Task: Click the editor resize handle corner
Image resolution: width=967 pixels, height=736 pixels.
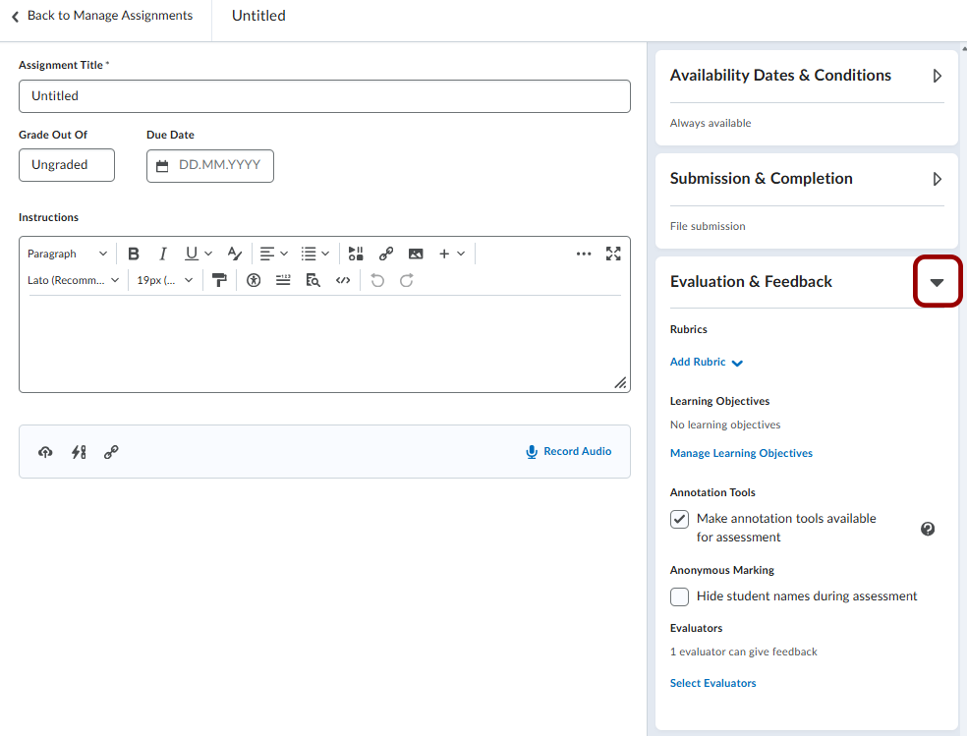Action: (620, 383)
